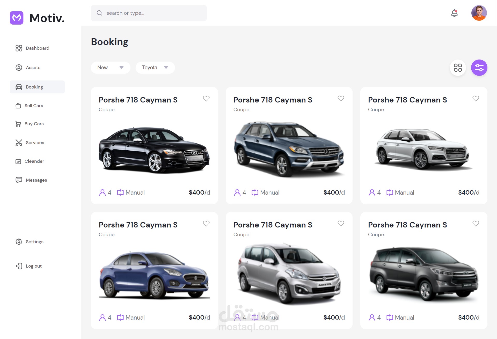Favorite the first Porshe 718 Cayman S

click(x=206, y=99)
